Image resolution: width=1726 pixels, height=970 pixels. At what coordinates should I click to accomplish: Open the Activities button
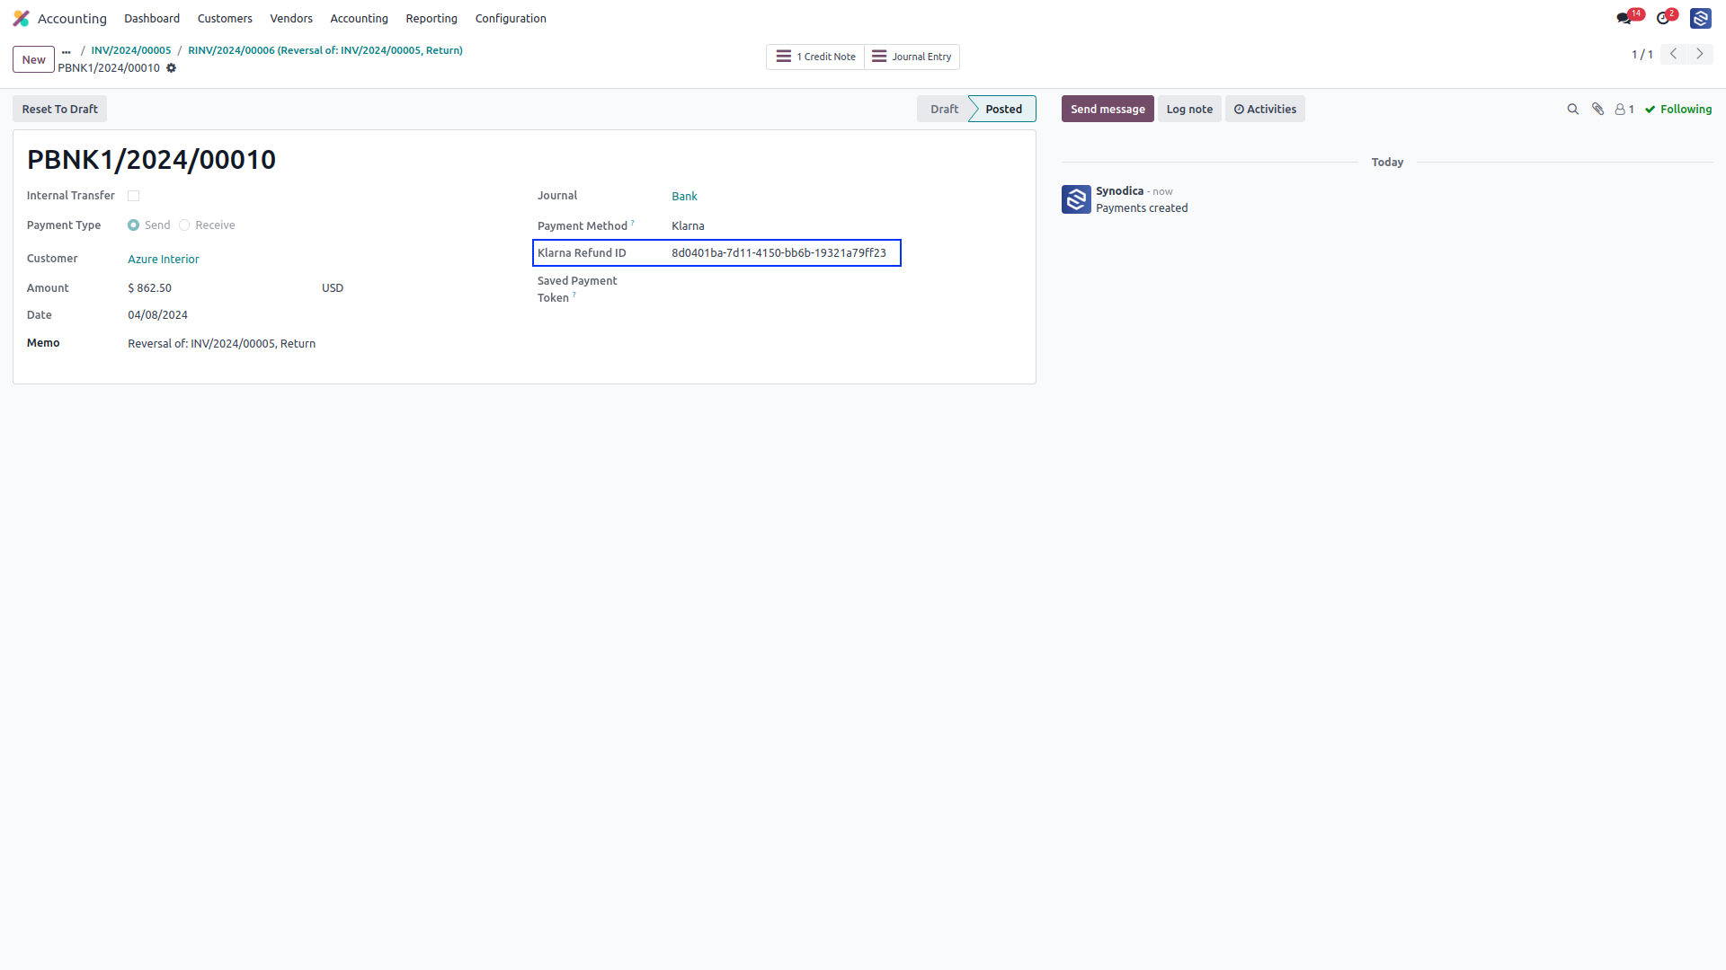[1265, 110]
